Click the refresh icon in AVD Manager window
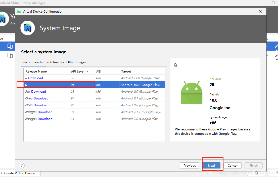278x177 pixels. (256, 173)
